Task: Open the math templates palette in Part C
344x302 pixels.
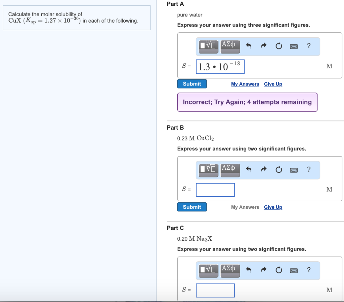Action: click(208, 270)
